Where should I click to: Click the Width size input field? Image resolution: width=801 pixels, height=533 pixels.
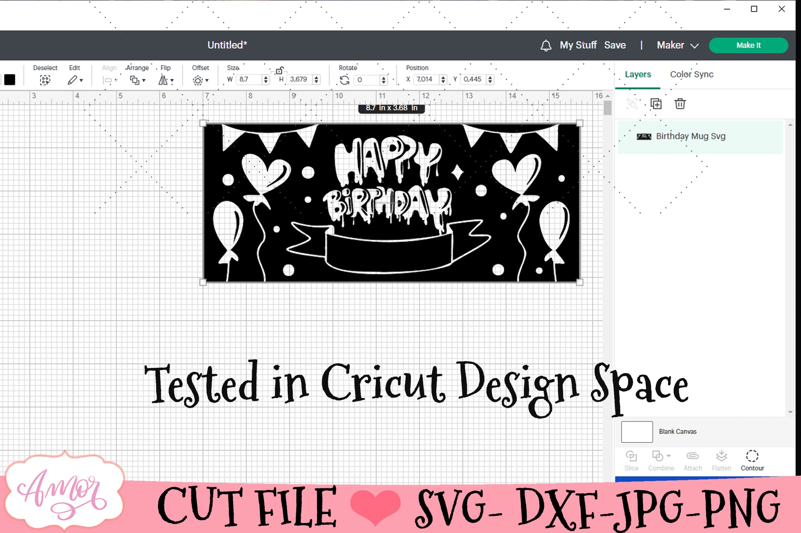[249, 79]
